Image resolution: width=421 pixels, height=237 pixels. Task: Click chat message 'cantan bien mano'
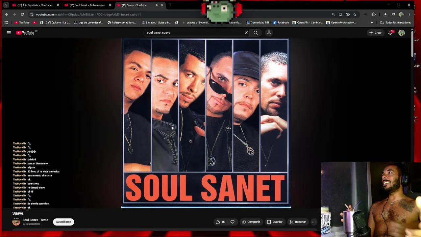(37, 164)
